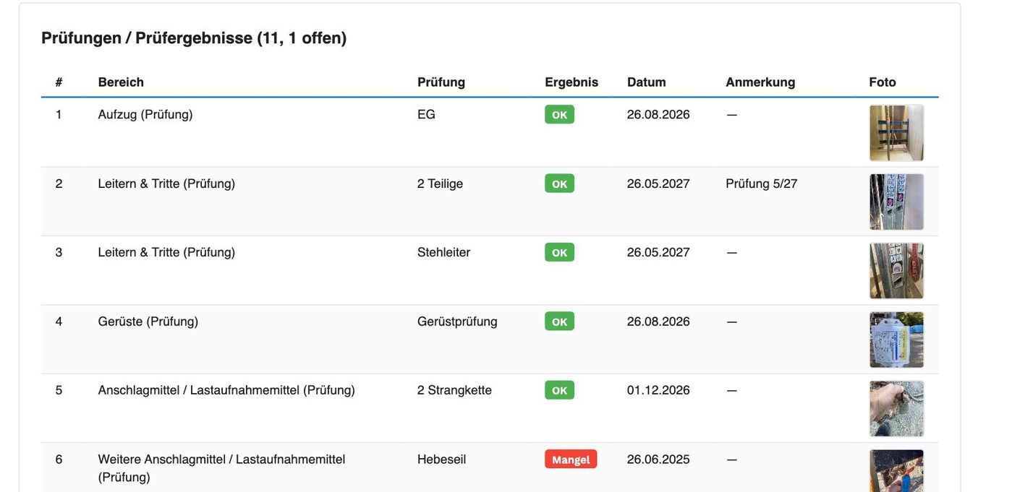Select the OK badge for 2 Strangkette

pyautogui.click(x=559, y=390)
